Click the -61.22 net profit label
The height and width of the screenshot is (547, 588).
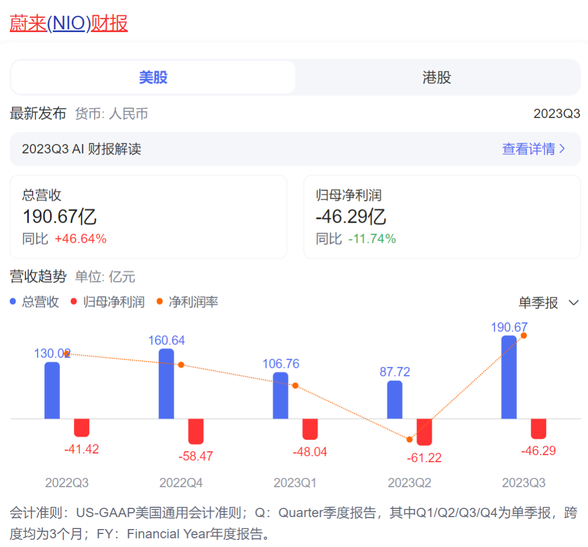424,458
